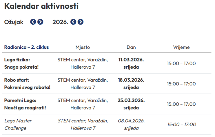Open the Lego Master Challenge entry
Viewport: 215px width, 137px height.
[18, 124]
